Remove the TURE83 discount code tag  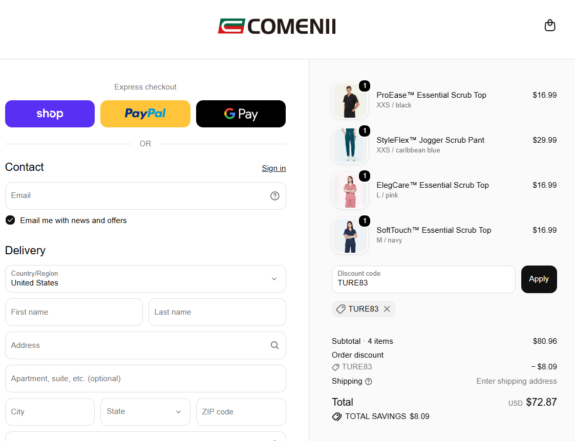pos(387,309)
